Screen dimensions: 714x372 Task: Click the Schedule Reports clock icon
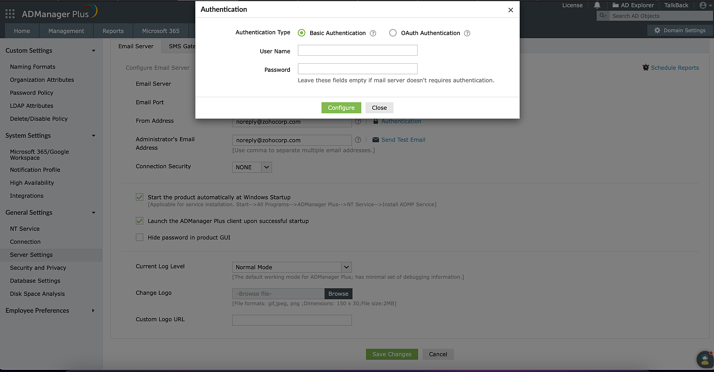(x=646, y=68)
